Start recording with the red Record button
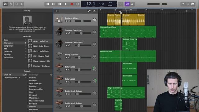 [72, 4]
